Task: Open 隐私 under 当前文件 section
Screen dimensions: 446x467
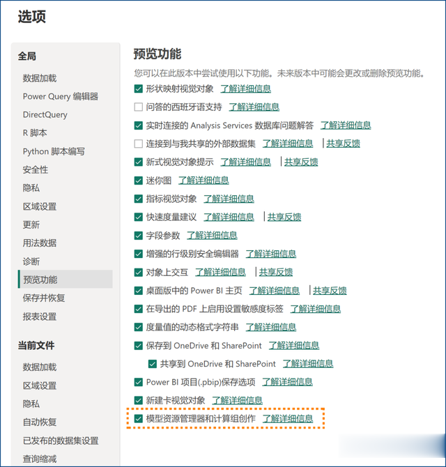Action: [31, 404]
